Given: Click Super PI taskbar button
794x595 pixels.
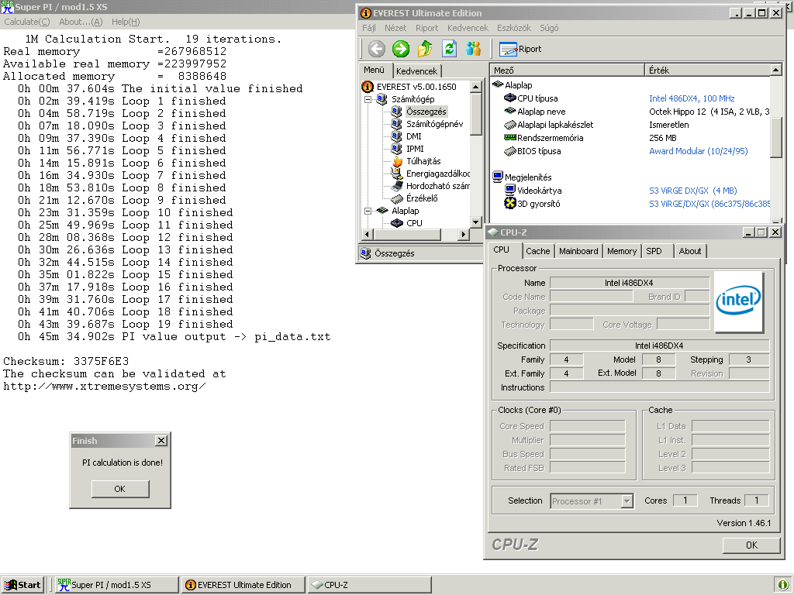Looking at the screenshot, I should (116, 585).
